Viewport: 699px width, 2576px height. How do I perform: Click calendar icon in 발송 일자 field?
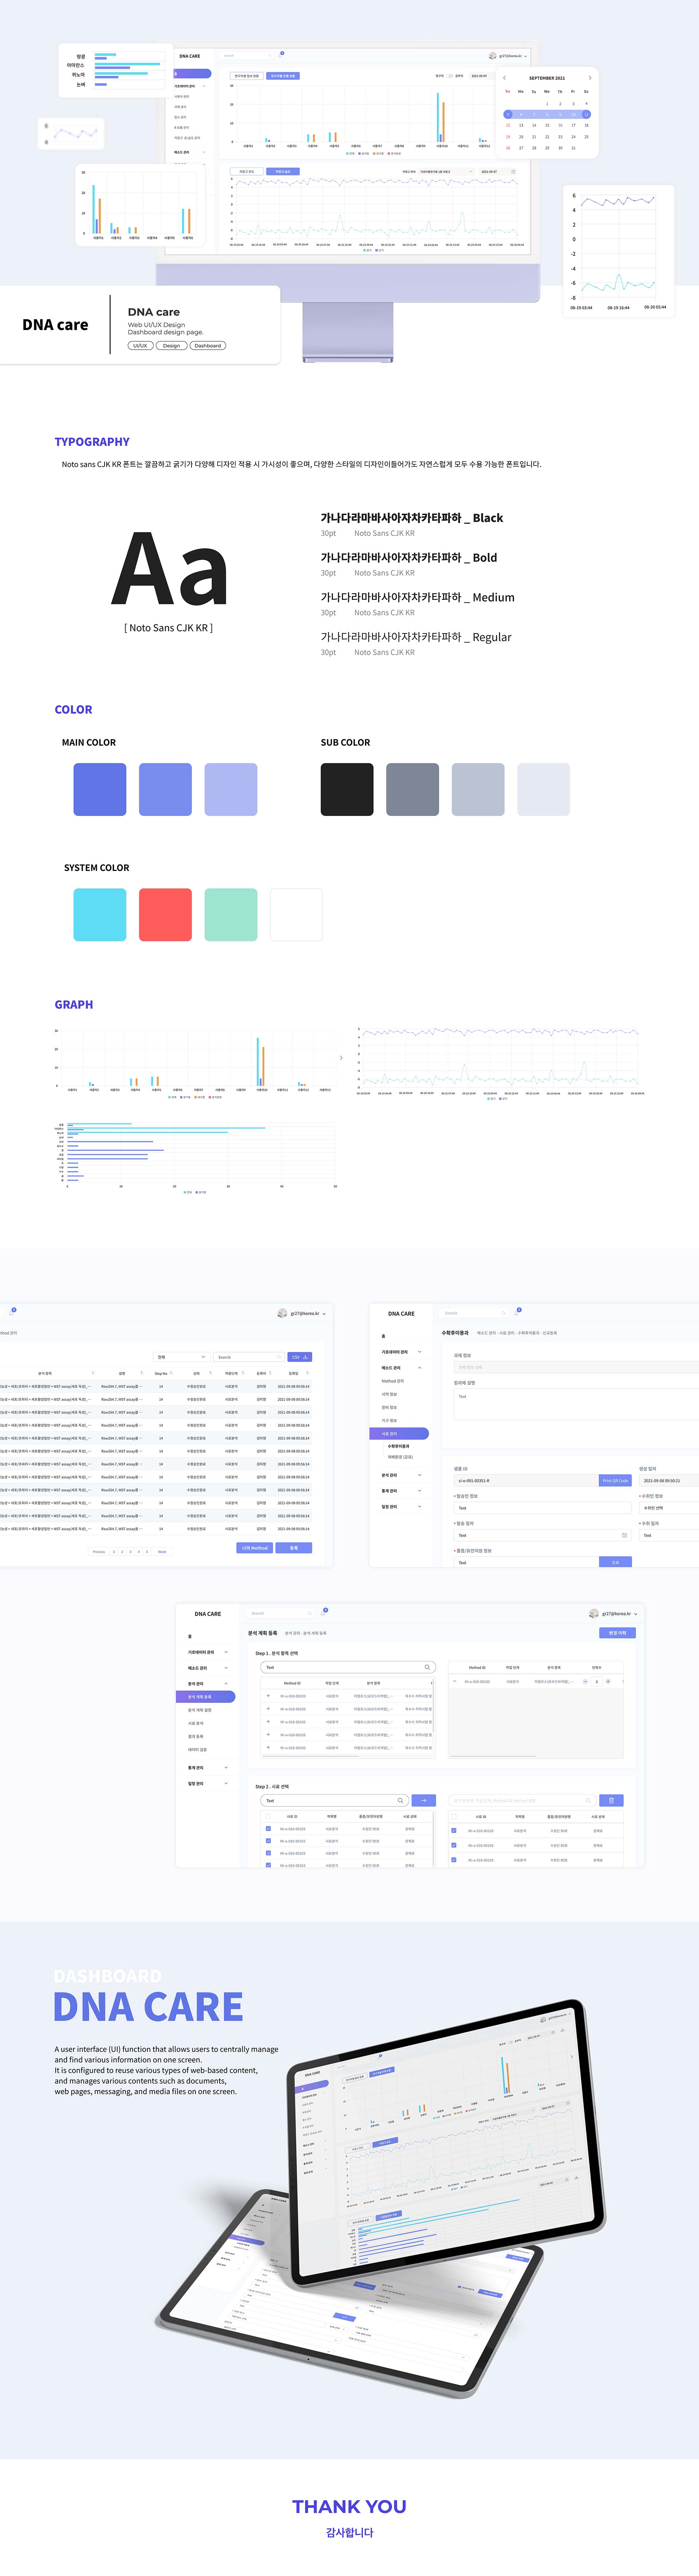pyautogui.click(x=625, y=1535)
